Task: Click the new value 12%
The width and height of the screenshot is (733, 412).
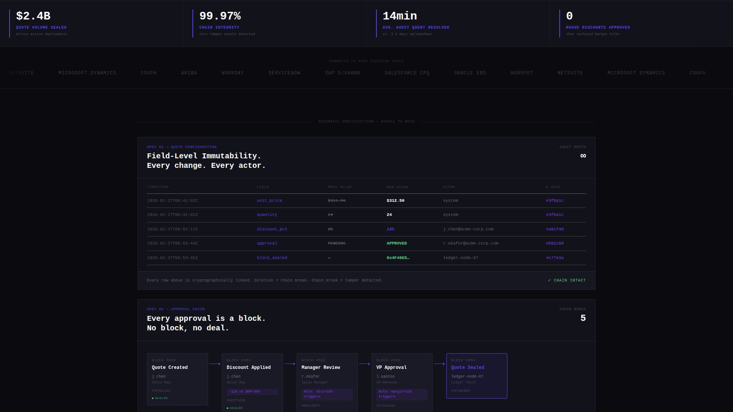Action: 391,229
